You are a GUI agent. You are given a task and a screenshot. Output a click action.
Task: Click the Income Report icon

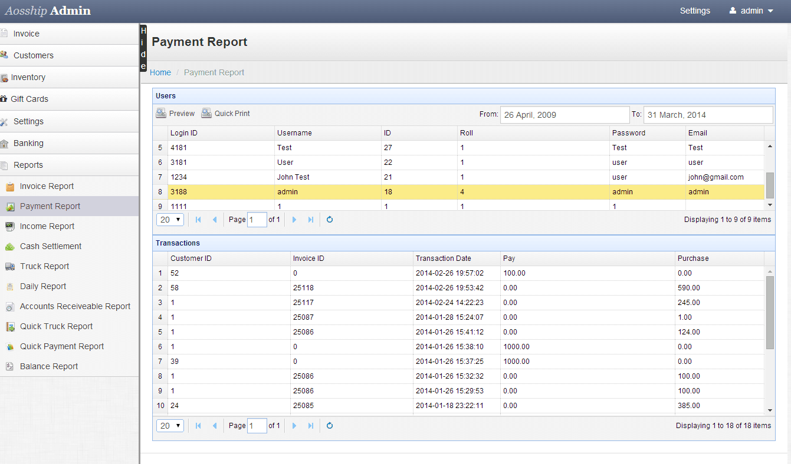point(9,226)
